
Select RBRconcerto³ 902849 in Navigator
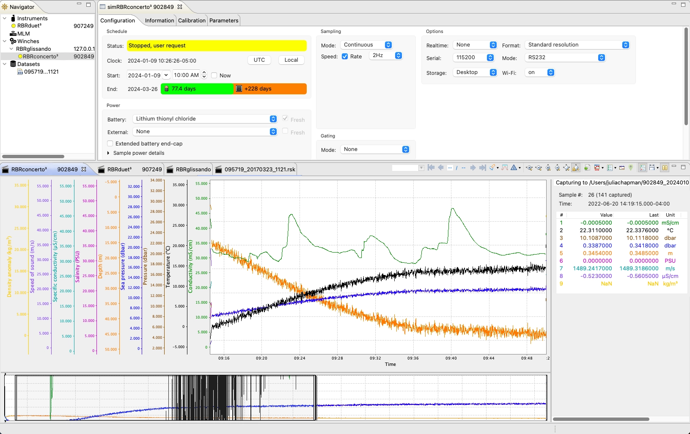(55, 56)
